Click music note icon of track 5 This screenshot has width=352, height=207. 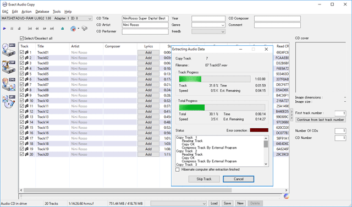[26, 74]
